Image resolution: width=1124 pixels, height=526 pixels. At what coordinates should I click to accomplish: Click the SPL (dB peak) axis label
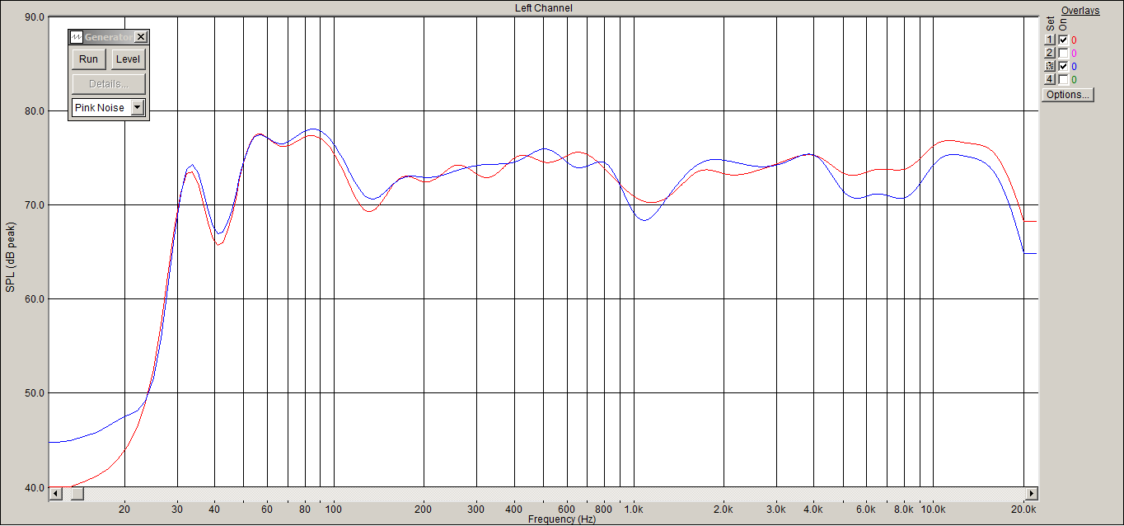click(x=11, y=256)
